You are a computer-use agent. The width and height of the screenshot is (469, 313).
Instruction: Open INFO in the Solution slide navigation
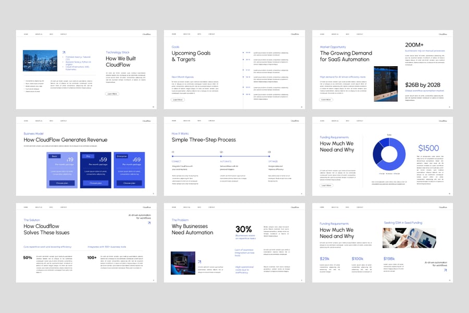coord(51,208)
